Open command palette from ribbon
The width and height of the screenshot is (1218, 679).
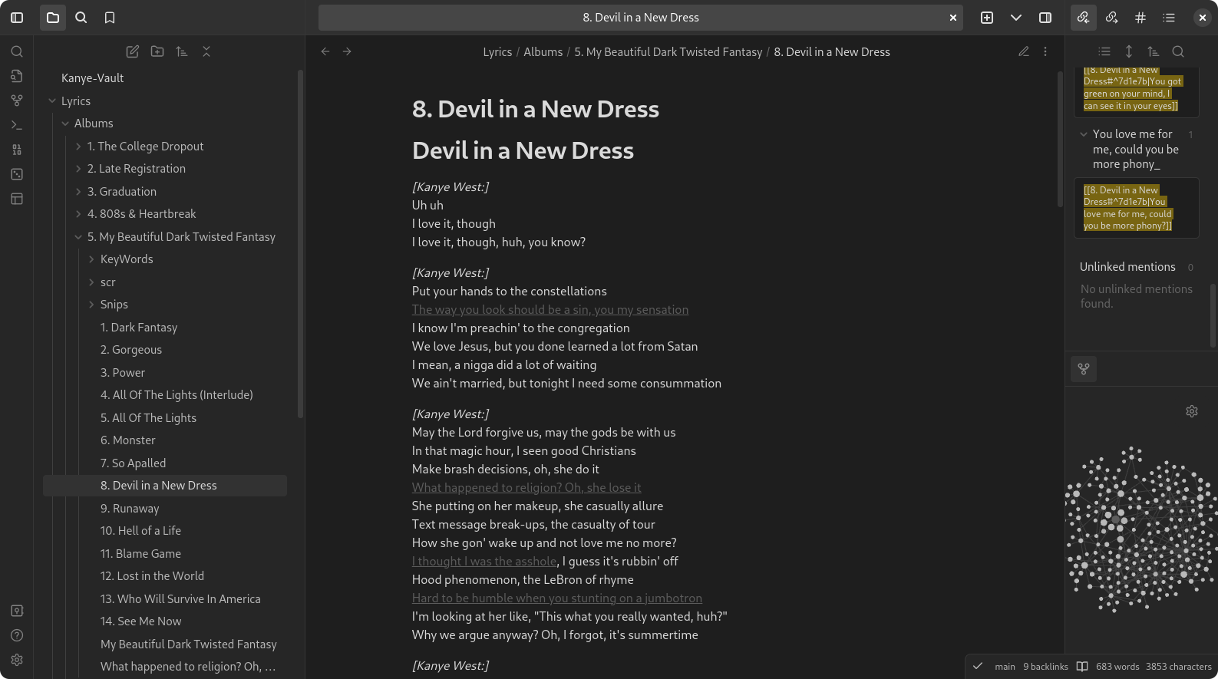coord(17,125)
